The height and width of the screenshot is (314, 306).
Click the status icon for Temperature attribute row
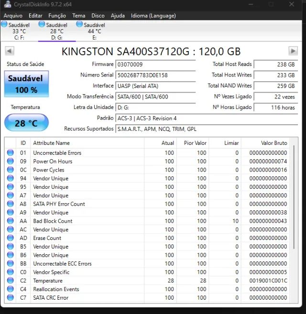coord(10,281)
